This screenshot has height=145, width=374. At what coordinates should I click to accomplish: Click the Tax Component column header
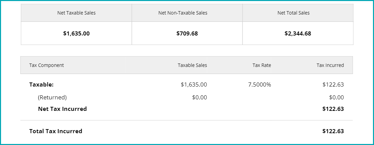point(46,65)
